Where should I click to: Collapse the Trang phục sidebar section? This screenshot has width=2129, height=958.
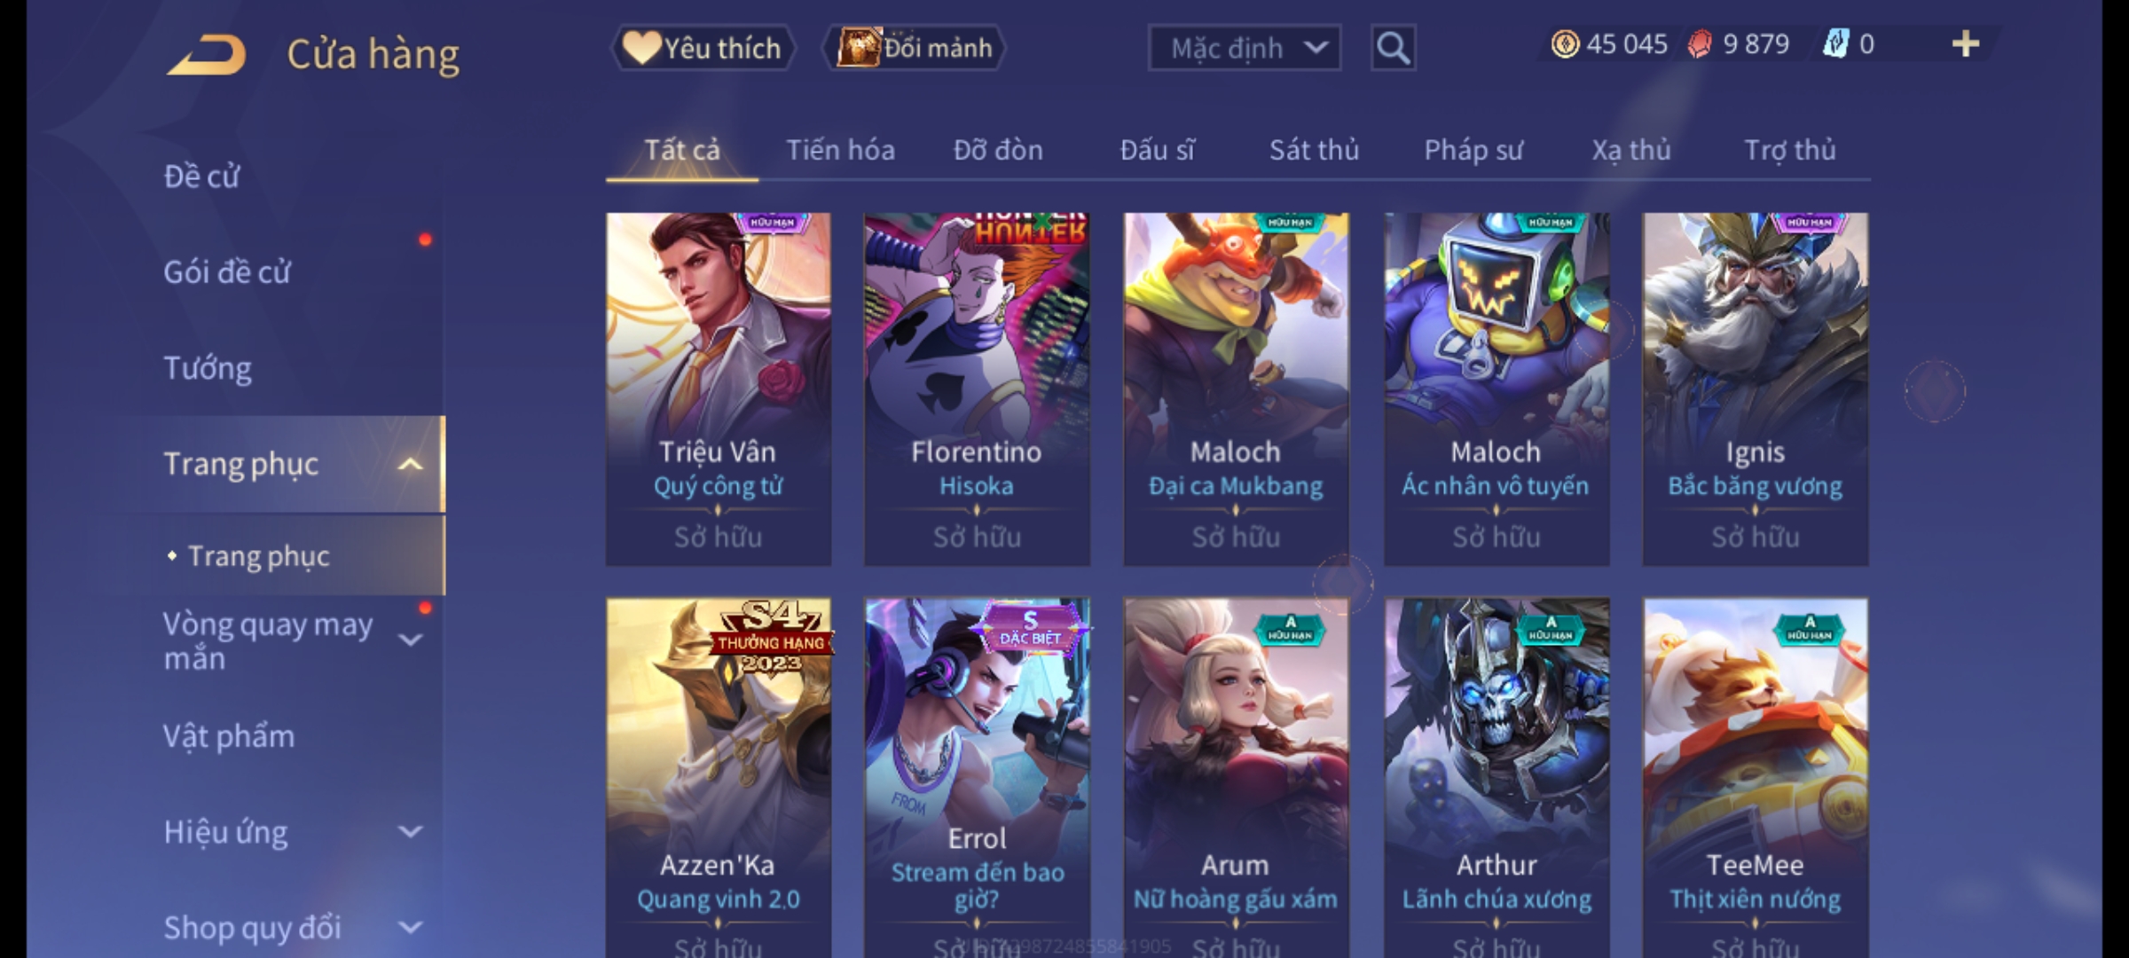pos(410,465)
